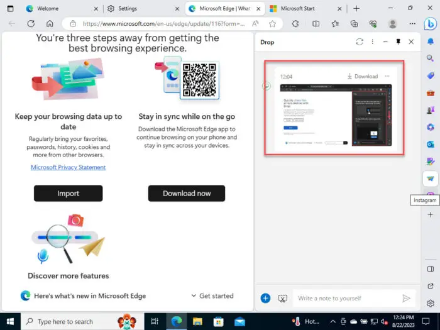Viewport: 440px width, 330px height.
Task: Open Designer icon in the sidebar
Action: click(430, 162)
